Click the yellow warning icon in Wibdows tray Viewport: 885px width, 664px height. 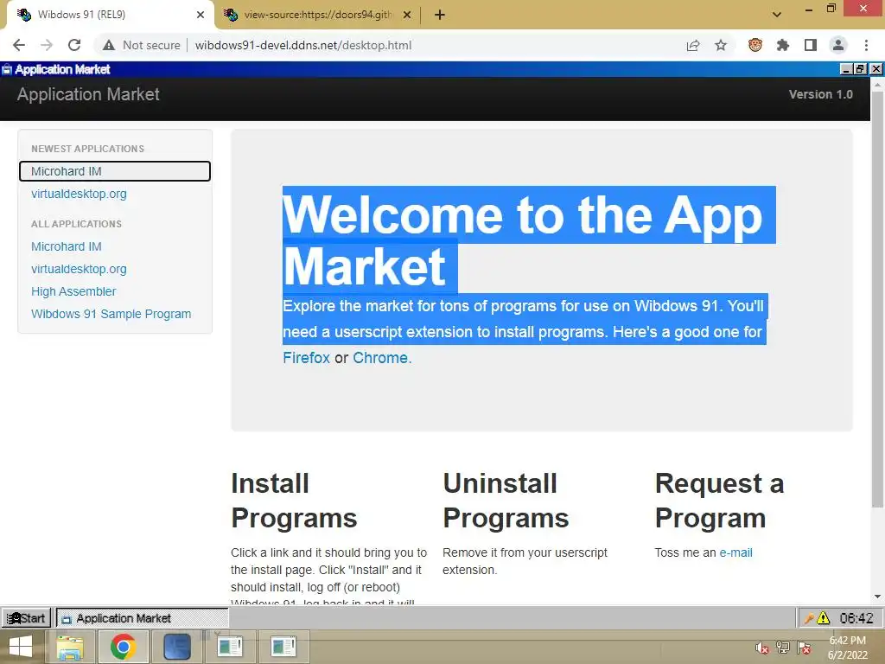click(824, 618)
